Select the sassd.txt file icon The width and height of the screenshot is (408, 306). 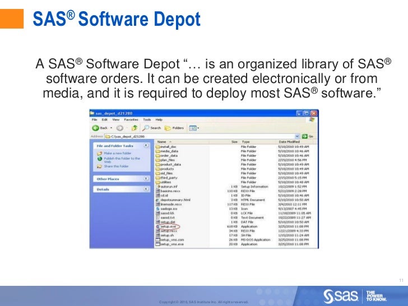[x=158, y=217]
